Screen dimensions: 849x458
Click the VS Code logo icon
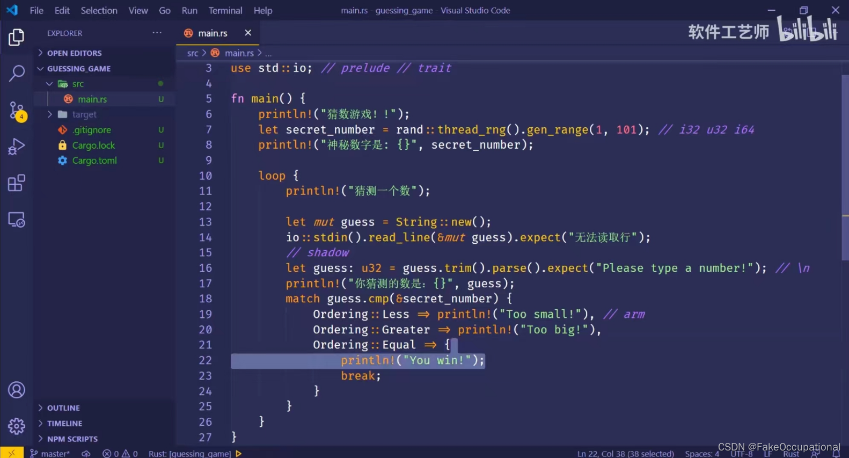[12, 10]
